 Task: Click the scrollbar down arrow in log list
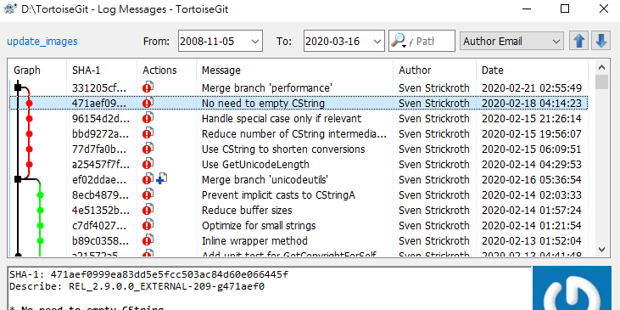pyautogui.click(x=602, y=250)
